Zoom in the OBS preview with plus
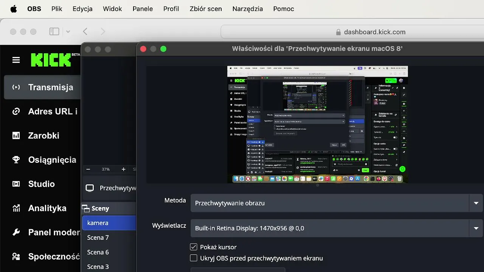 coord(123,169)
